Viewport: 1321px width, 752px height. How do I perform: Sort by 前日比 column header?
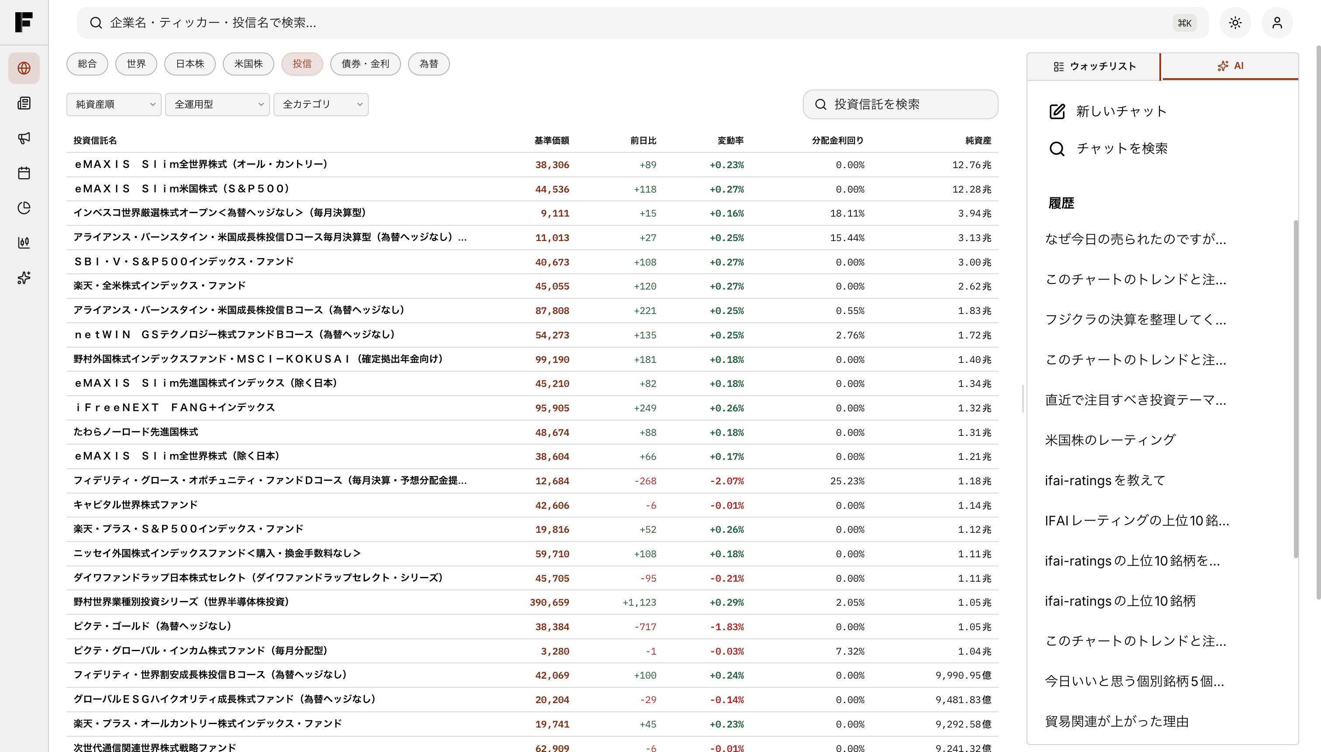tap(643, 141)
